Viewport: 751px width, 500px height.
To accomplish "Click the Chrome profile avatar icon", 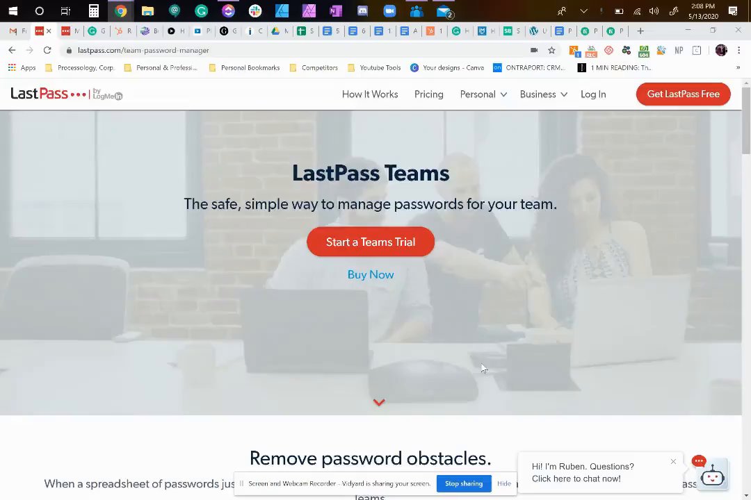I will [721, 50].
